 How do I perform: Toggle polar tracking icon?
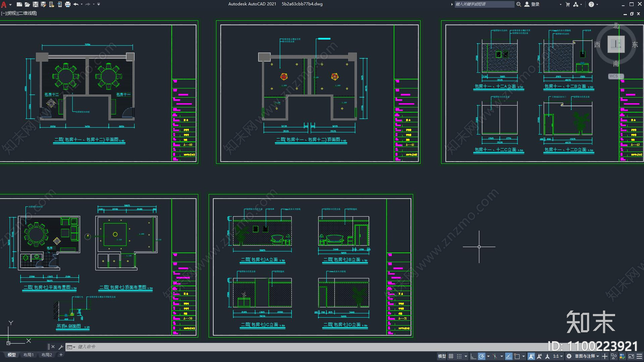point(481,356)
